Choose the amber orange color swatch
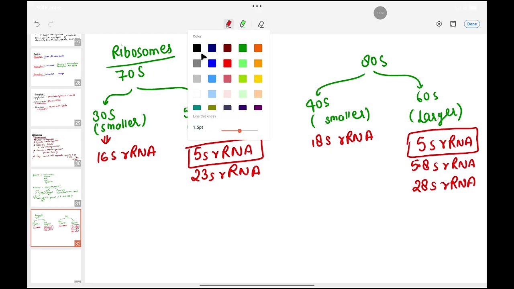The height and width of the screenshot is (289, 514). [258, 63]
